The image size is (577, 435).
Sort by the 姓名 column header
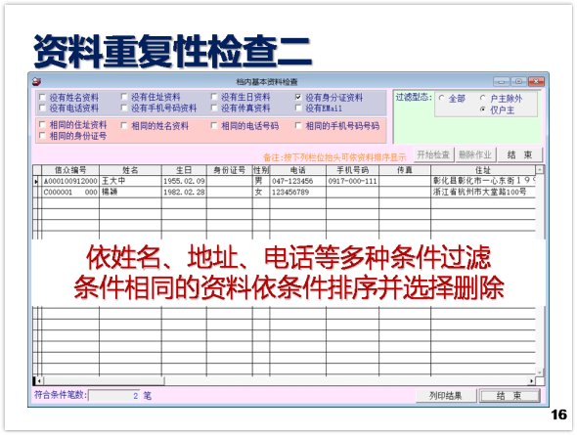click(130, 170)
